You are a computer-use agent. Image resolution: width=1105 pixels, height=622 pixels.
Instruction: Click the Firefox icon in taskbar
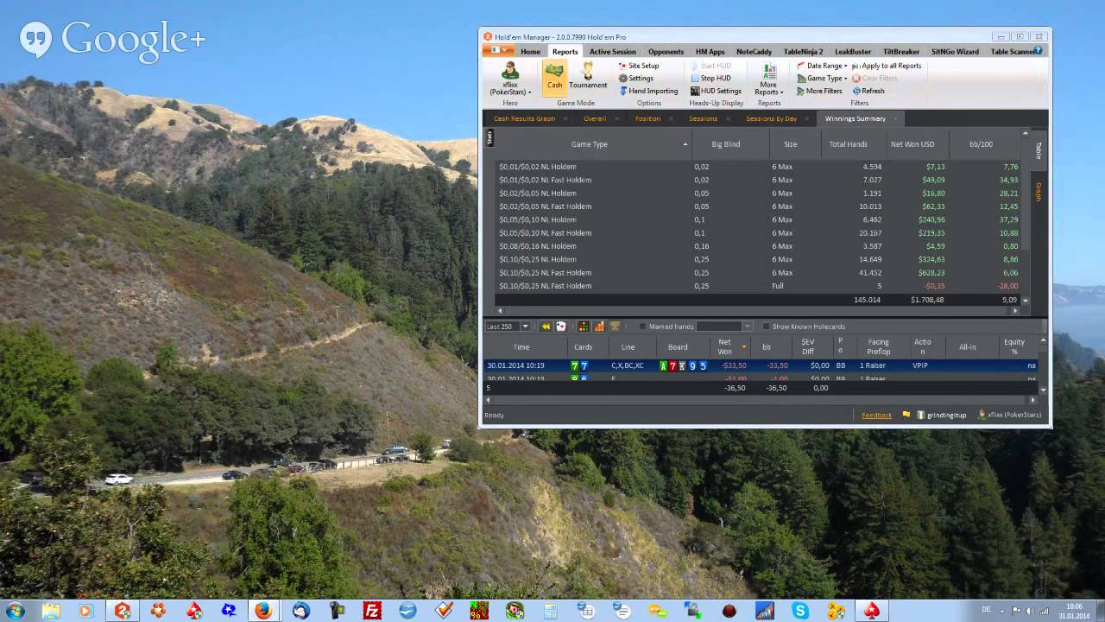click(x=263, y=611)
